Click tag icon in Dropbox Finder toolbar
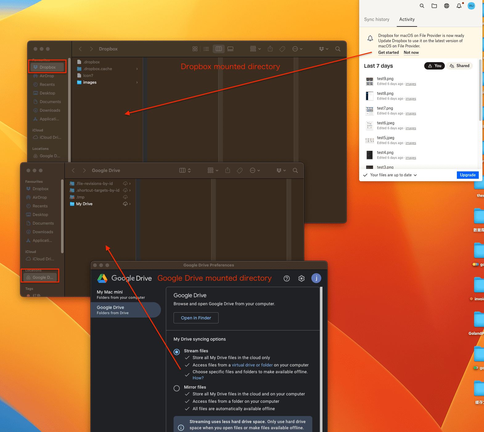 [x=282, y=49]
